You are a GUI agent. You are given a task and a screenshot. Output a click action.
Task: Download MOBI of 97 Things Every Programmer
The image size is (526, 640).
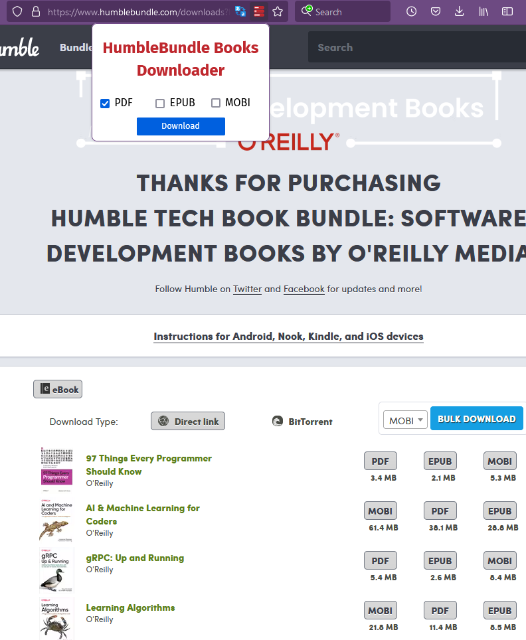pos(500,461)
